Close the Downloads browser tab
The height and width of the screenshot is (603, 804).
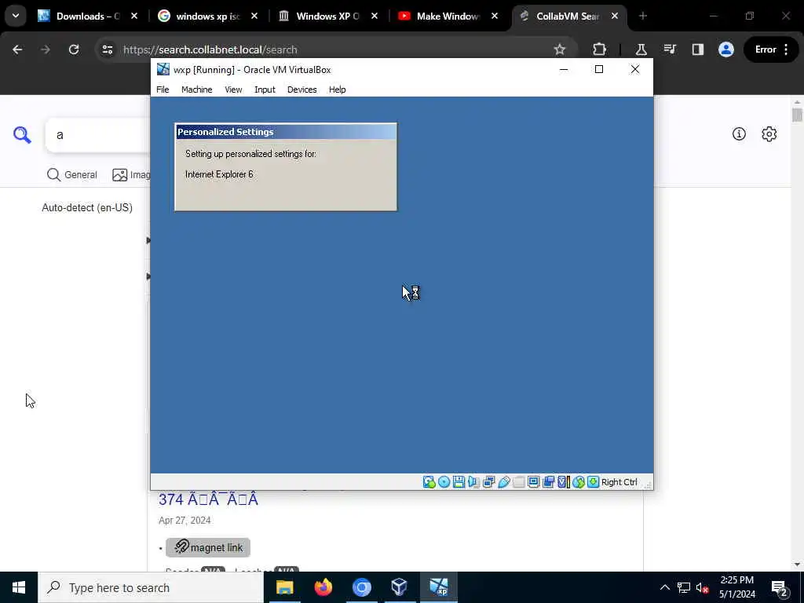134,16
